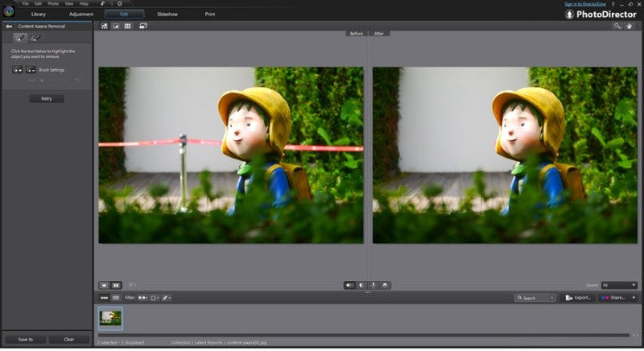Select the second brush tab icon
The image size is (644, 351).
point(35,38)
